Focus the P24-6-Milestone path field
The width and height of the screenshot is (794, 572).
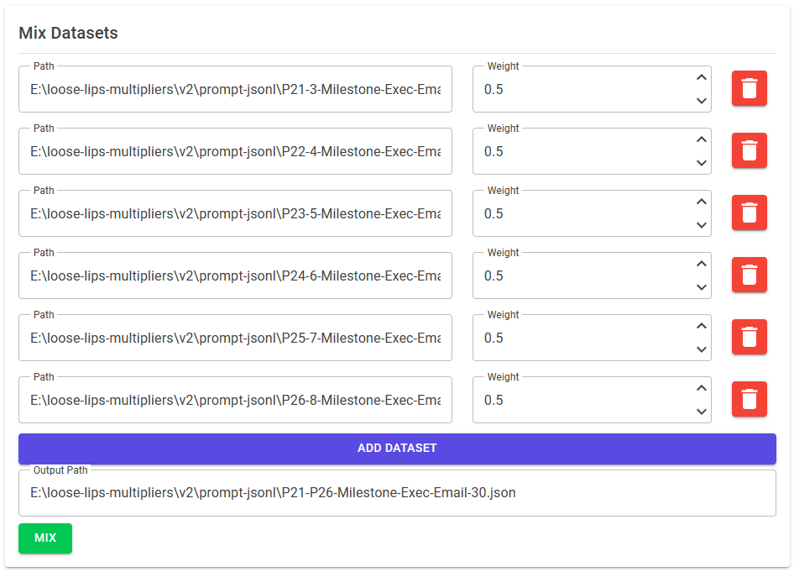pyautogui.click(x=235, y=276)
